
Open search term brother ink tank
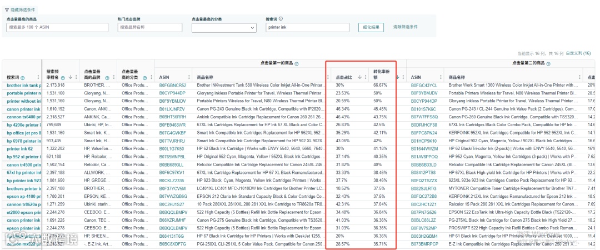point(24,85)
